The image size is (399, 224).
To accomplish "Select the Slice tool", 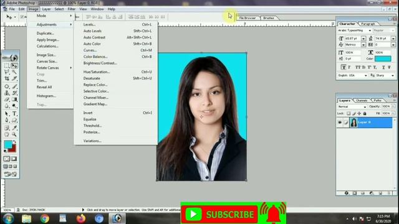I will (x=14, y=78).
